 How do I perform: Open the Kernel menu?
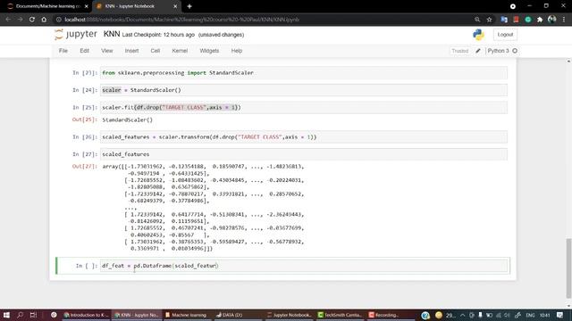pos(180,51)
